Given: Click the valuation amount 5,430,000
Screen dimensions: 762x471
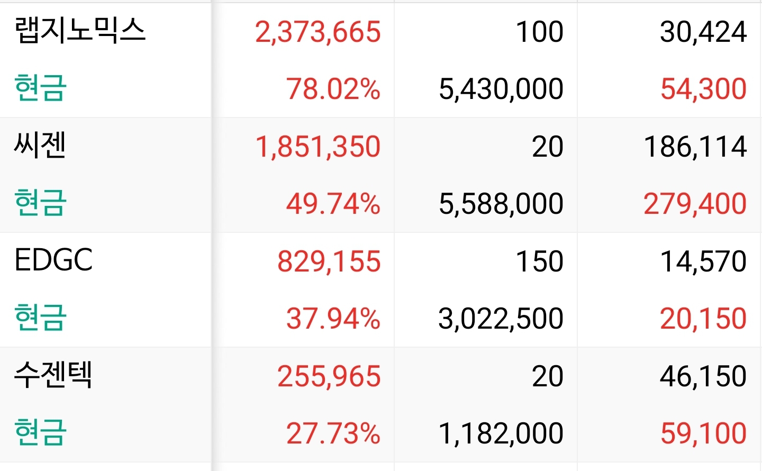Looking at the screenshot, I should point(501,89).
